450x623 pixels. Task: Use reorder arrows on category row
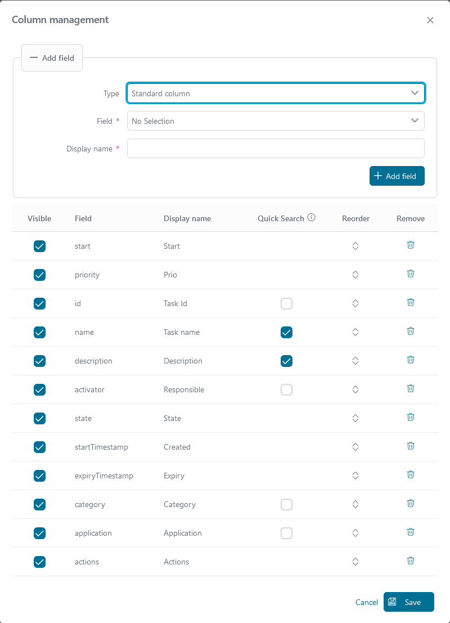355,504
